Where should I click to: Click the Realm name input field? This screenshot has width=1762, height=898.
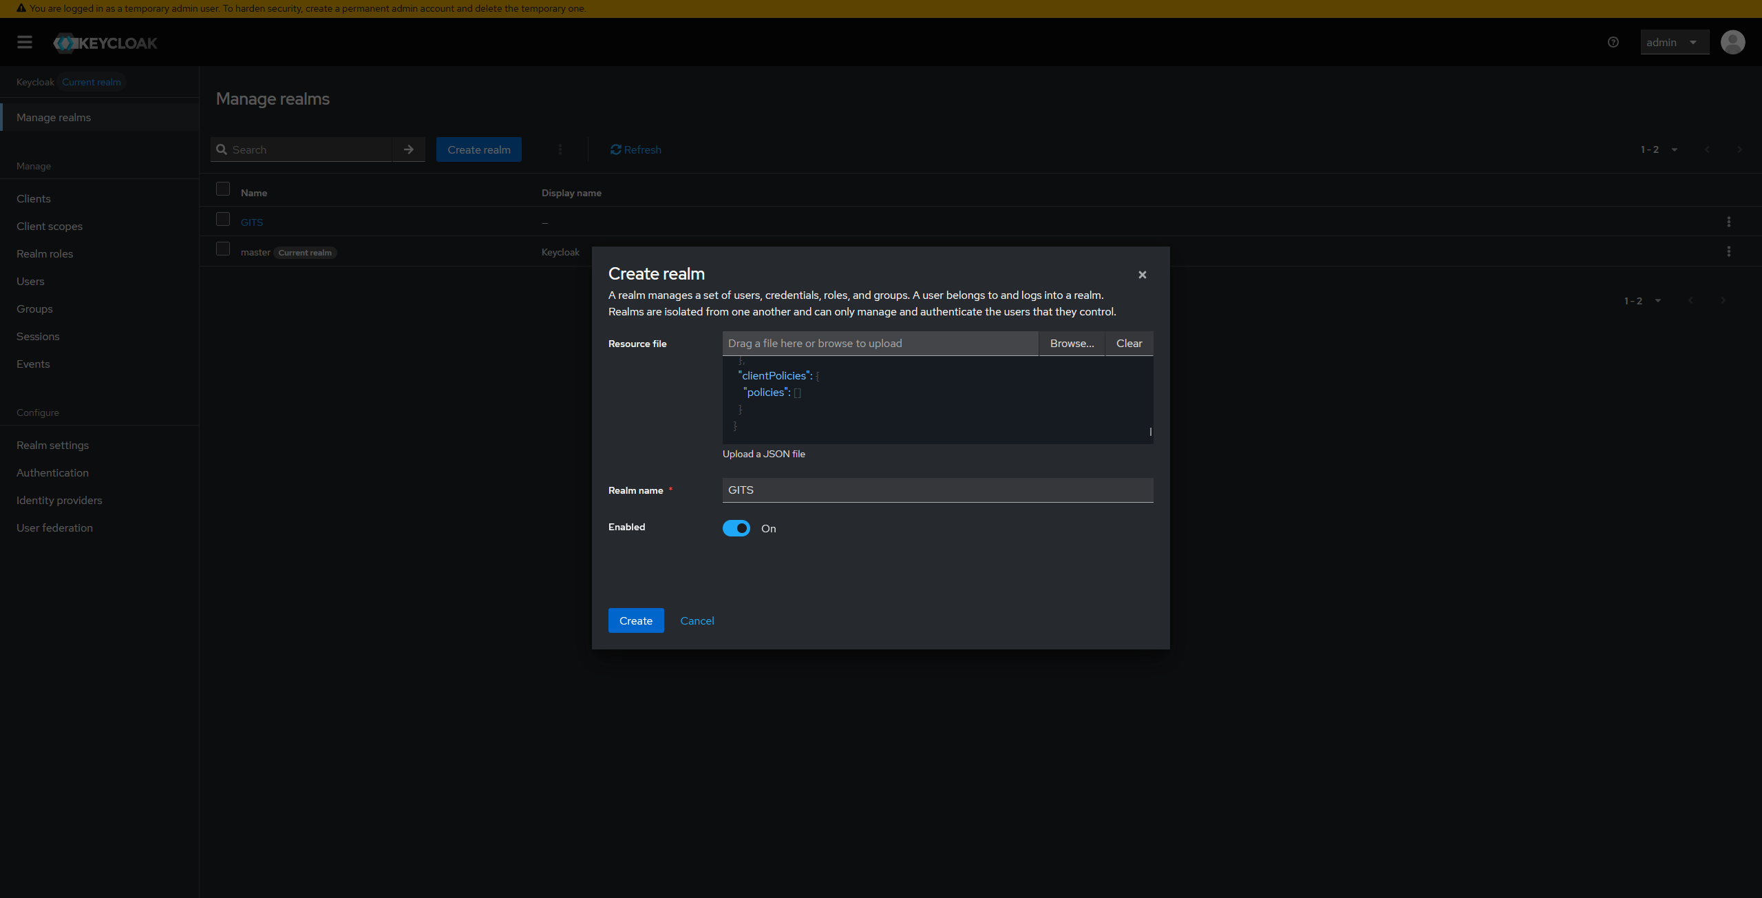tap(937, 490)
